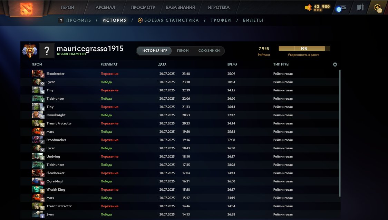Screen dimensions: 388x220
Task: Open the match history settings gear
Action: pos(335,64)
